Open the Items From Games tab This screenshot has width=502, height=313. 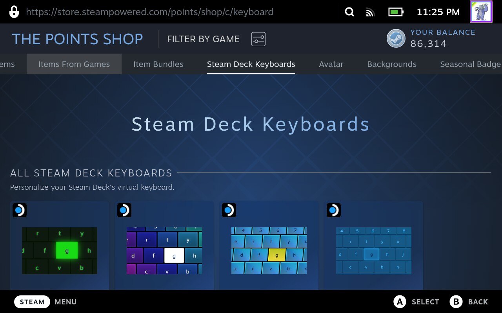click(x=74, y=64)
